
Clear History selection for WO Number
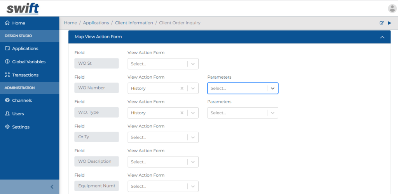point(182,88)
